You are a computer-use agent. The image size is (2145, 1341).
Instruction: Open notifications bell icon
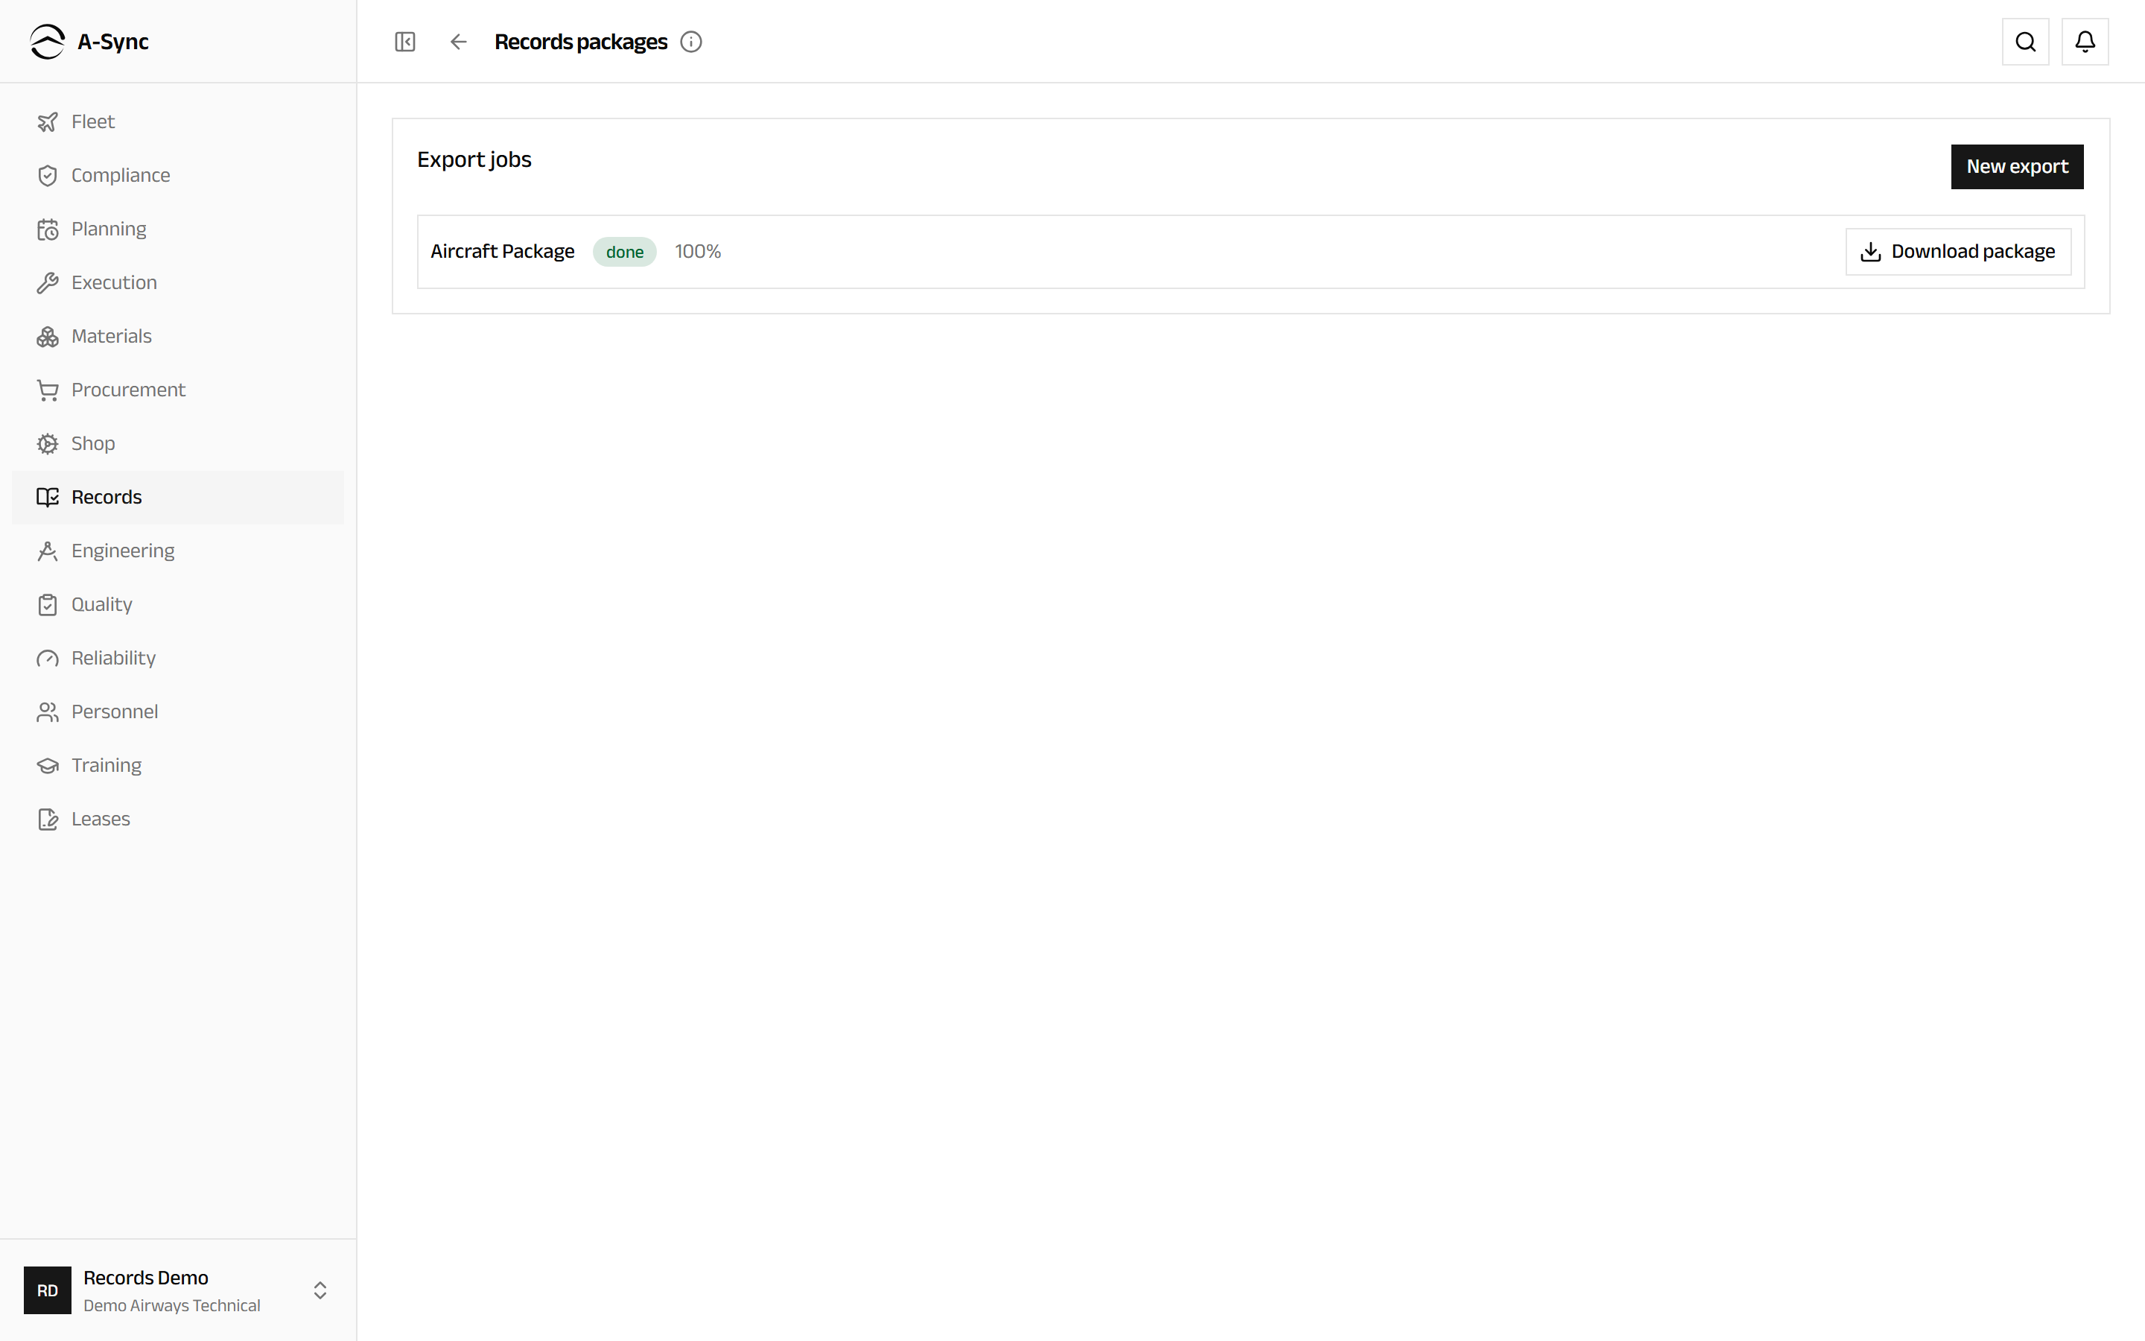click(x=2085, y=42)
